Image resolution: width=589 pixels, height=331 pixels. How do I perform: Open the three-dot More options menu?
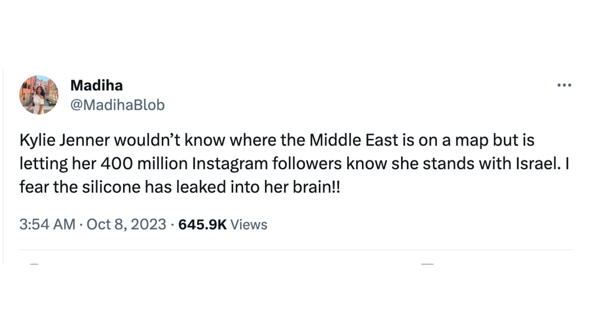(564, 85)
